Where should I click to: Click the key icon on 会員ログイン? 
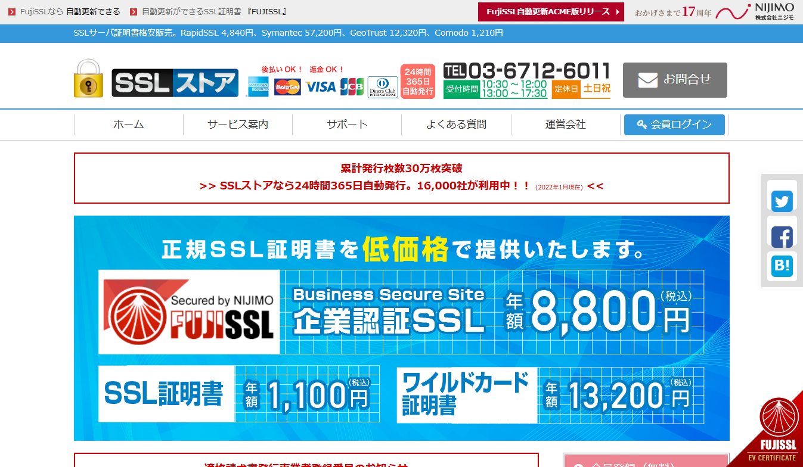click(642, 124)
